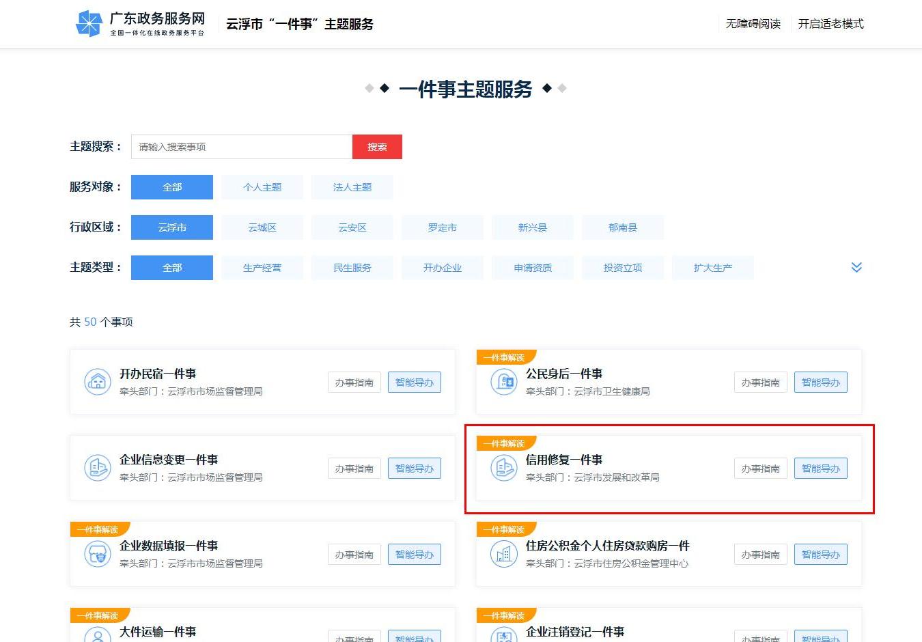Click the person icon for 大件运输一件事

coord(98,635)
